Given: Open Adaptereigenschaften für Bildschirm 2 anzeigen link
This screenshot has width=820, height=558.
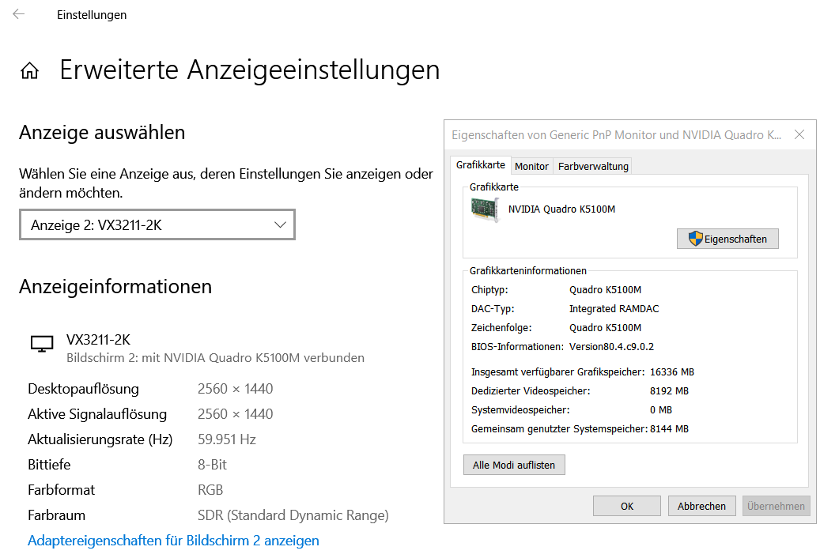Looking at the screenshot, I should 173,541.
